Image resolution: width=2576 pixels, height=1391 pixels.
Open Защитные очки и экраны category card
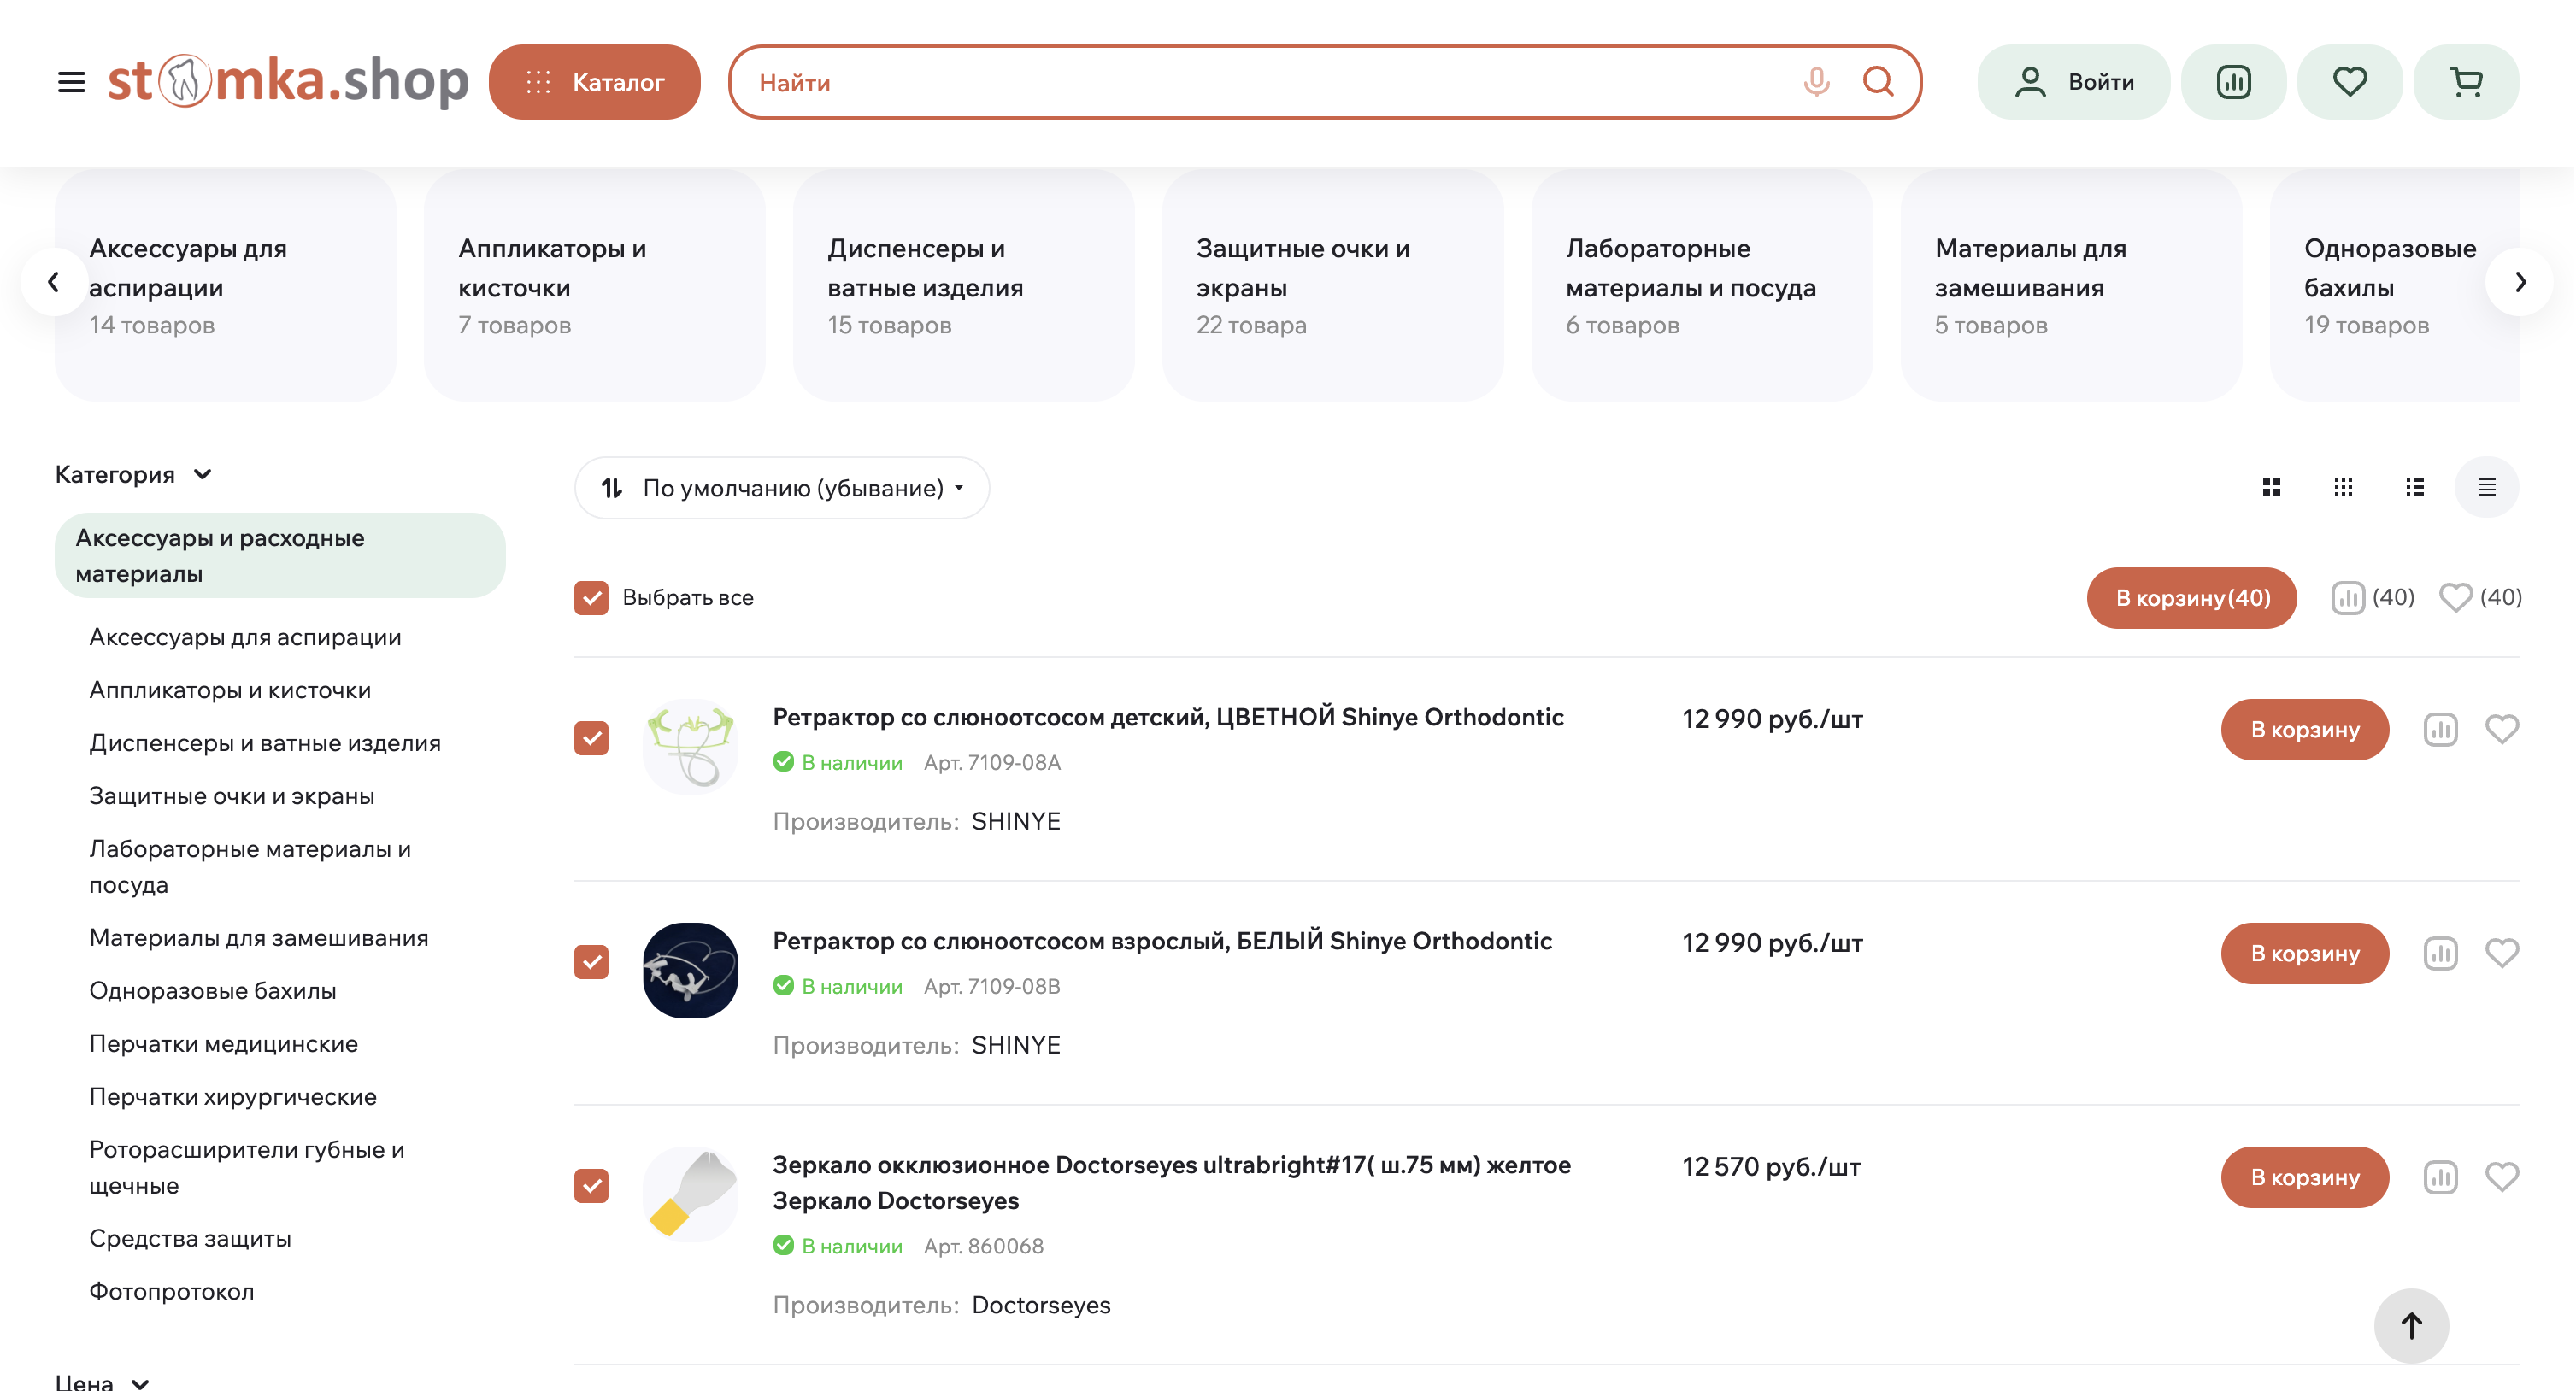1332,285
